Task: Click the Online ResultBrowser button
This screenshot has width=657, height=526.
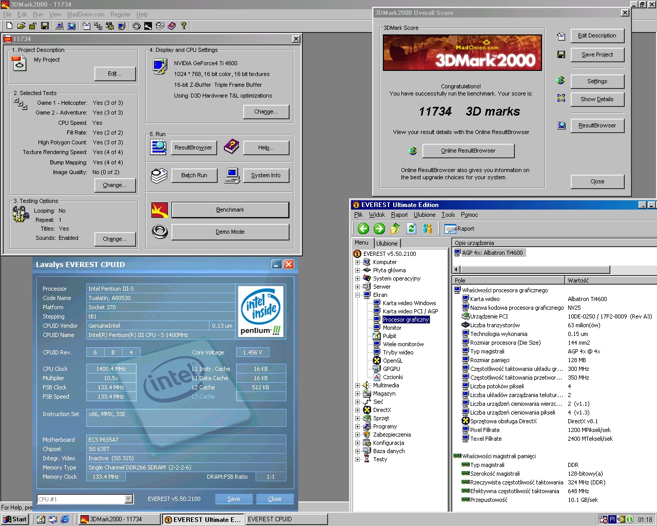Action: 468,151
